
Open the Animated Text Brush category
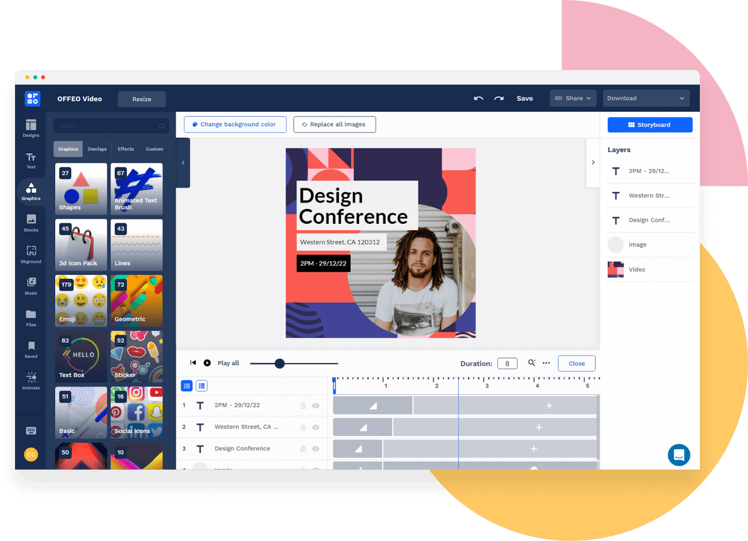click(136, 189)
